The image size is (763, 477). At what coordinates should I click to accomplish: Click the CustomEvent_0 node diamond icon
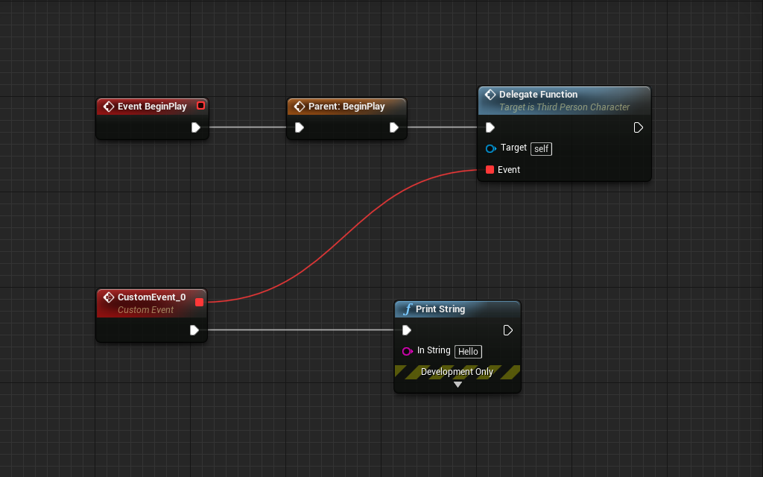point(109,297)
